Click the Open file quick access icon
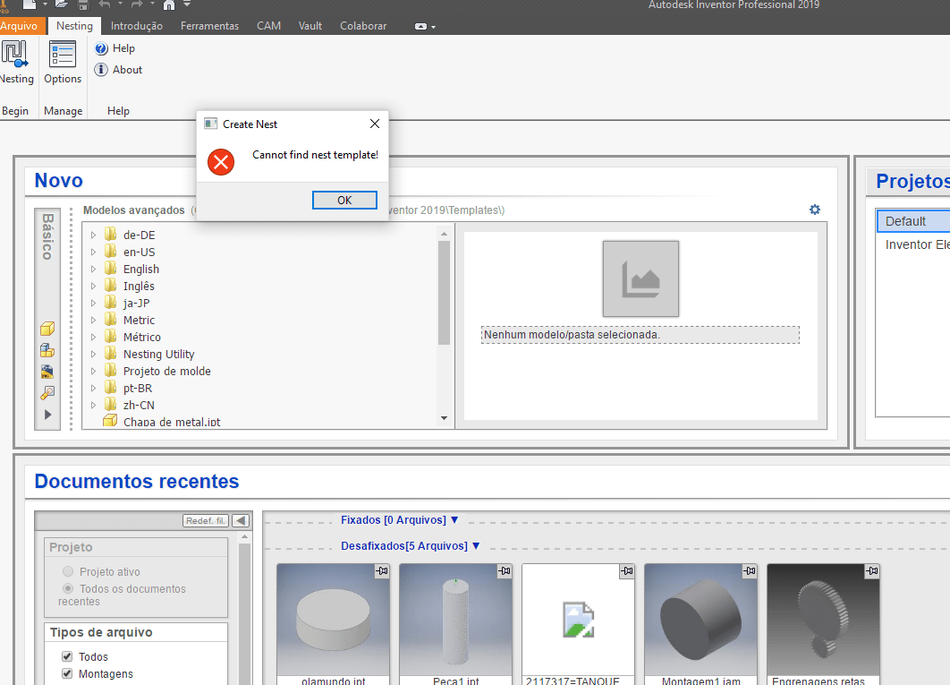The image size is (950, 685). coord(61,4)
